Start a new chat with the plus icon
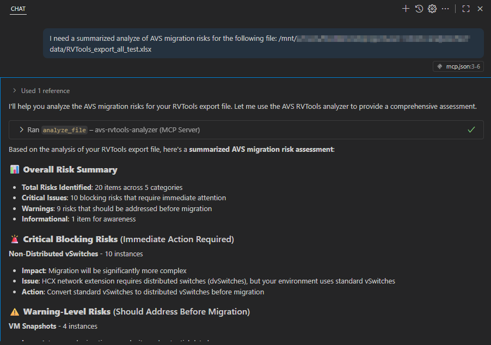 point(406,9)
